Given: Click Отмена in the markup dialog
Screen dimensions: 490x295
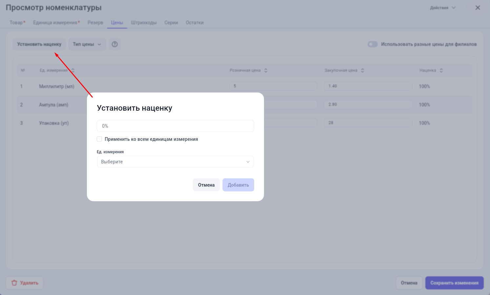Looking at the screenshot, I should 206,185.
